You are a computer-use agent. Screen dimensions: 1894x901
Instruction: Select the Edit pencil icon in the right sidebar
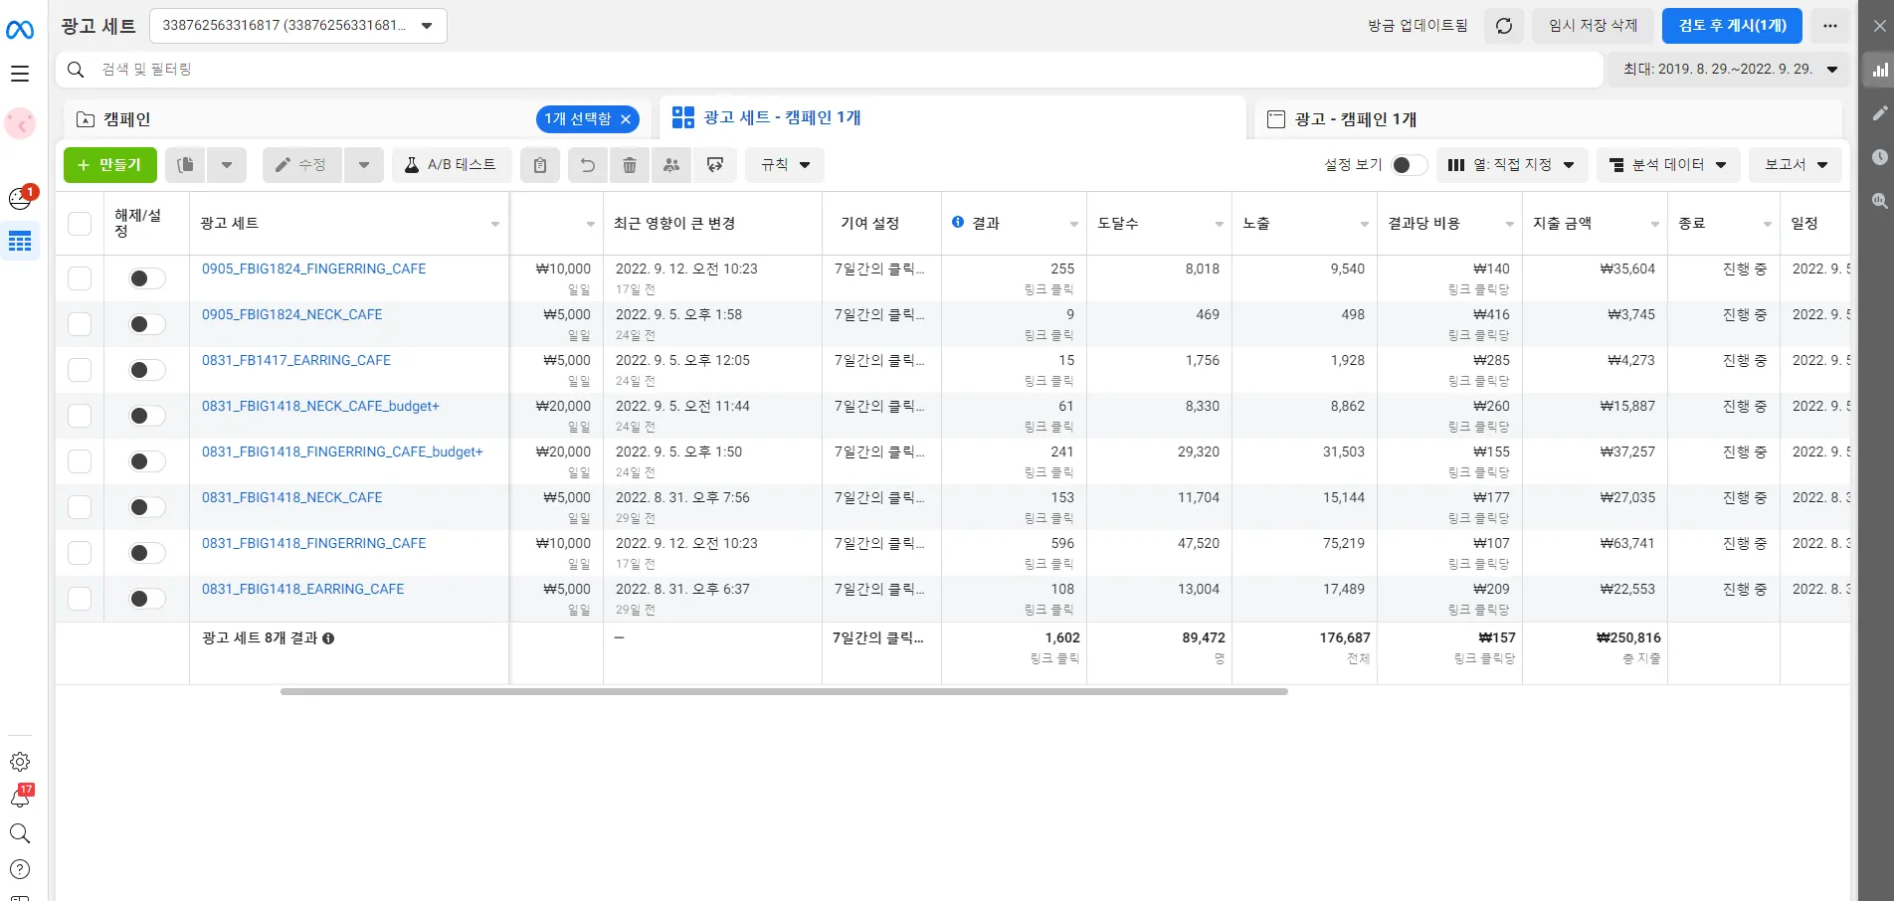1880,112
